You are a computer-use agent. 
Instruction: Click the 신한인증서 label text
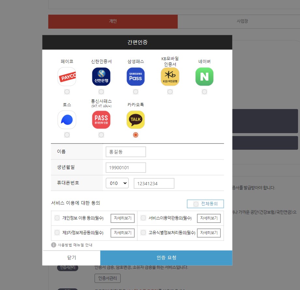click(101, 62)
